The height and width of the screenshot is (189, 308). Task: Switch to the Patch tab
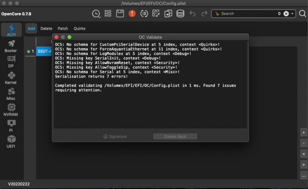pos(63,28)
